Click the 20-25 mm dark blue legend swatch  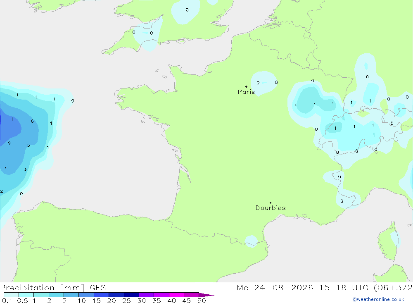(x=116, y=295)
